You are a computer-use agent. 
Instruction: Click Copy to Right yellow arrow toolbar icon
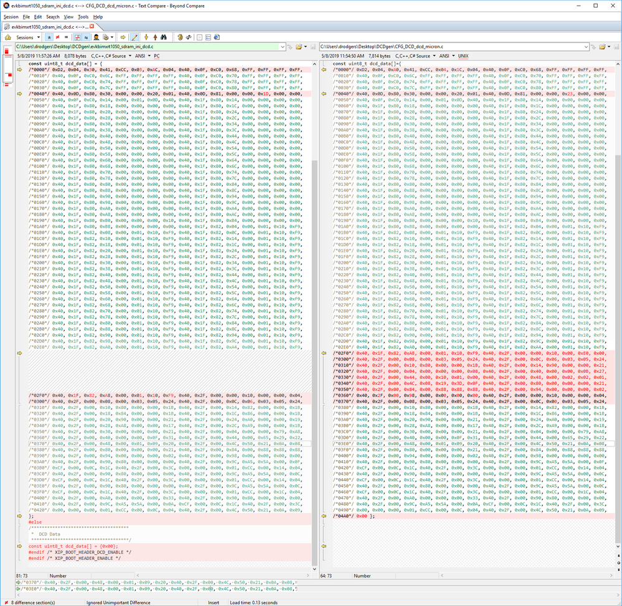pyautogui.click(x=123, y=37)
